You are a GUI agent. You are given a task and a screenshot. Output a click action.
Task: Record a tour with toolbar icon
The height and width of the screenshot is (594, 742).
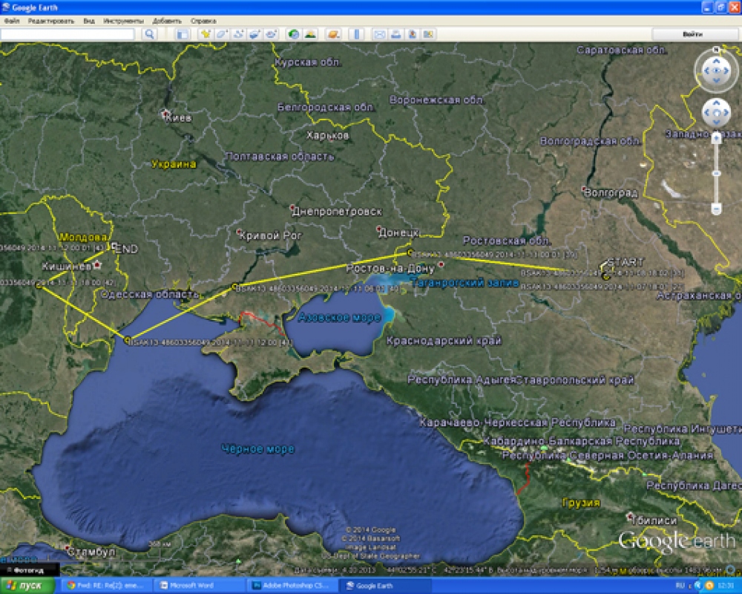coord(271,34)
